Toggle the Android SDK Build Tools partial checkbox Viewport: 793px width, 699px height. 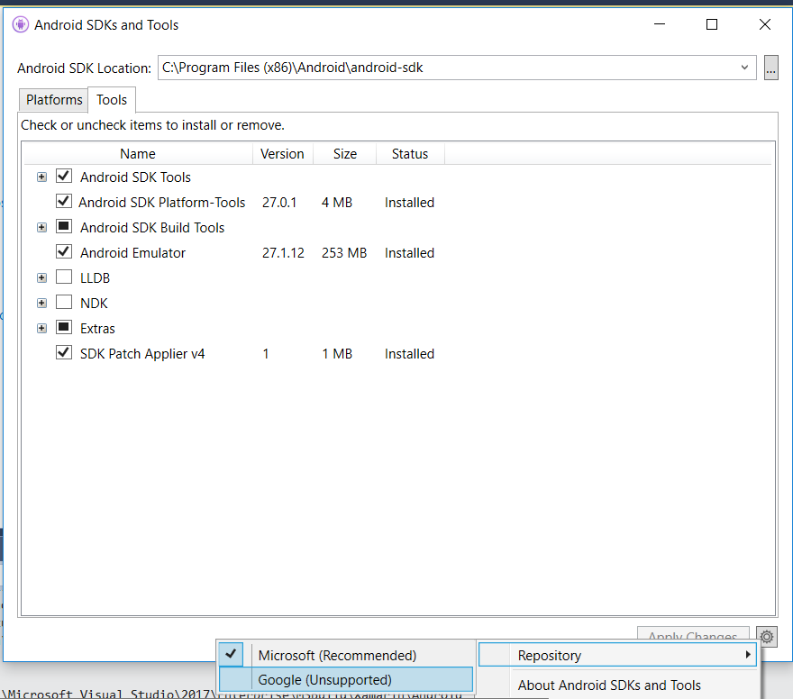64,226
